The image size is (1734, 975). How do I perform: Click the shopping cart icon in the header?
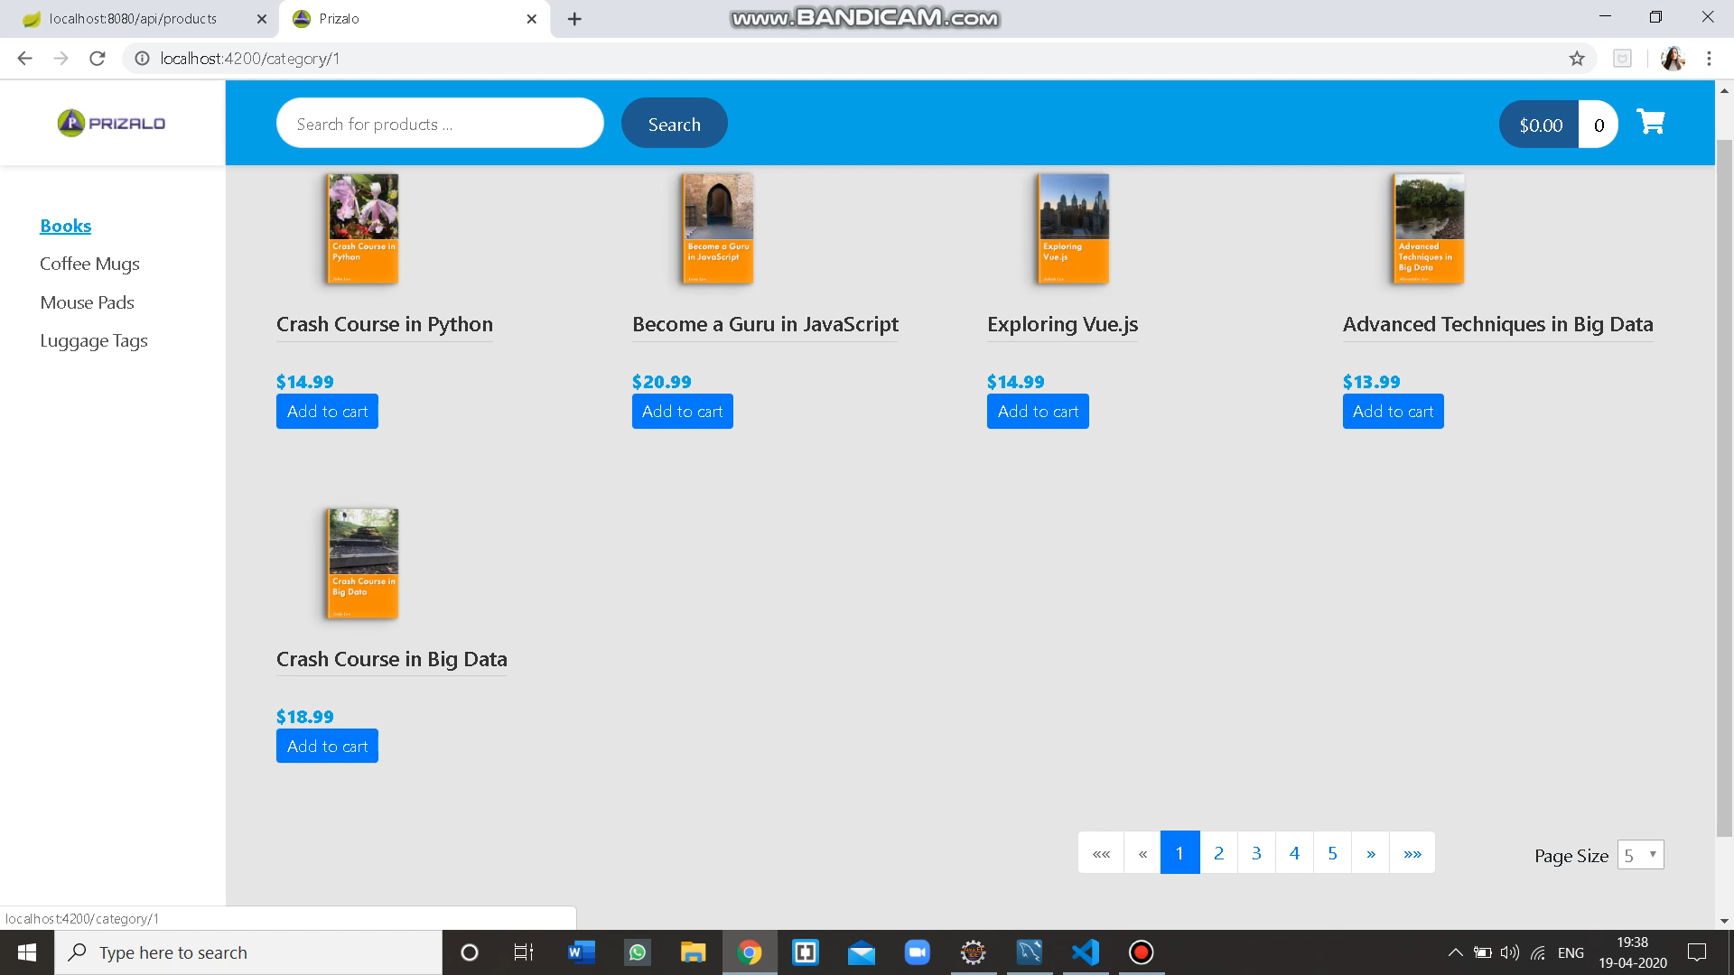(x=1651, y=122)
